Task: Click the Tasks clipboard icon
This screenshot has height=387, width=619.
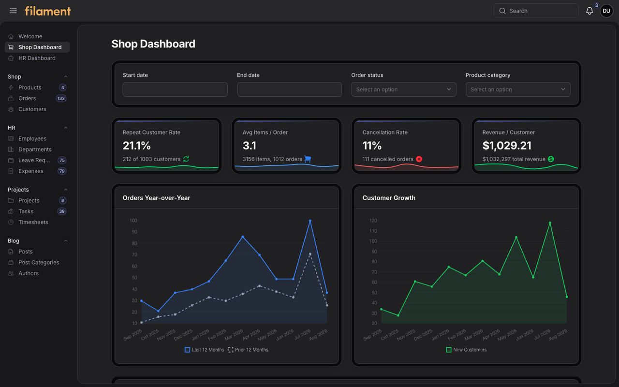Action: [x=11, y=211]
